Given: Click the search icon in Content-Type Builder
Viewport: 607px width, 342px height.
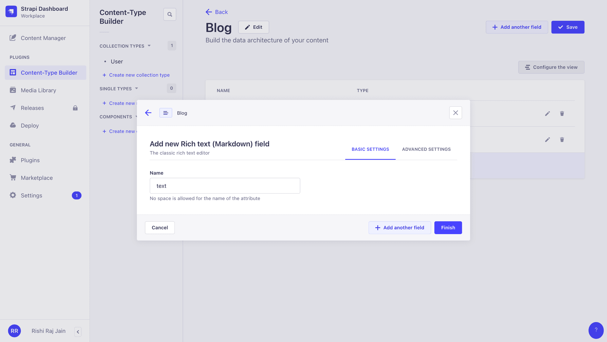Looking at the screenshot, I should pos(170,14).
